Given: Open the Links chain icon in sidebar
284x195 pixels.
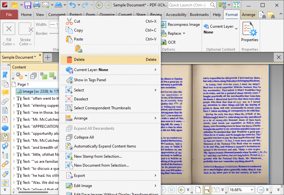Looking at the screenshot, I should (x=5, y=164).
